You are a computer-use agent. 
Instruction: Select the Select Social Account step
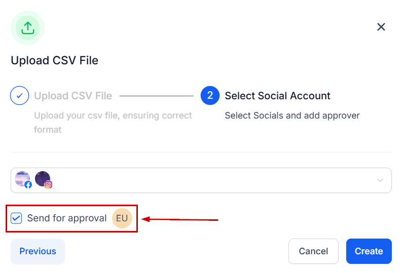(277, 96)
